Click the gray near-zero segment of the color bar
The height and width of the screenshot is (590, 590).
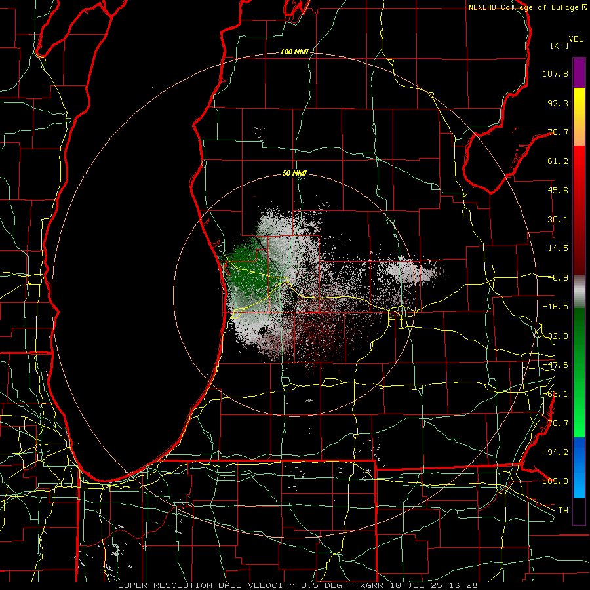579,292
